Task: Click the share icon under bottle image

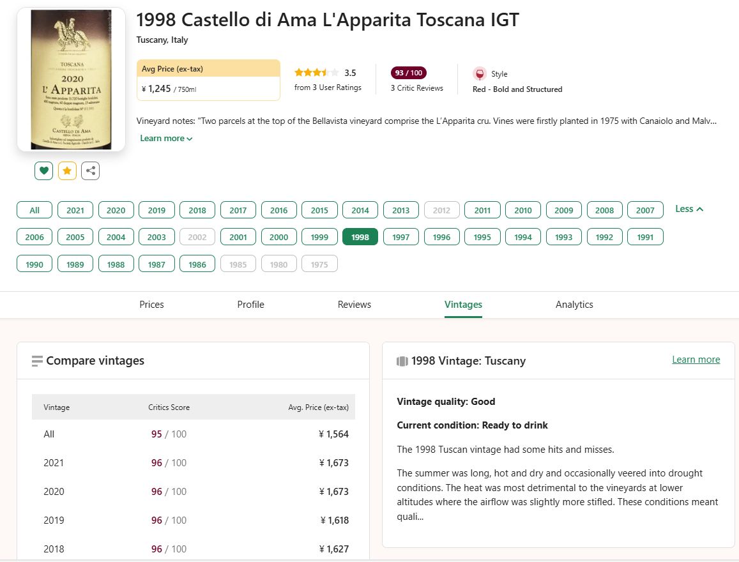Action: click(91, 171)
